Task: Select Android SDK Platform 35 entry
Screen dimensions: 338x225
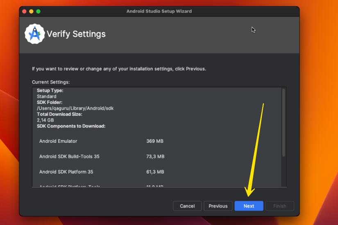Action: click(66, 171)
